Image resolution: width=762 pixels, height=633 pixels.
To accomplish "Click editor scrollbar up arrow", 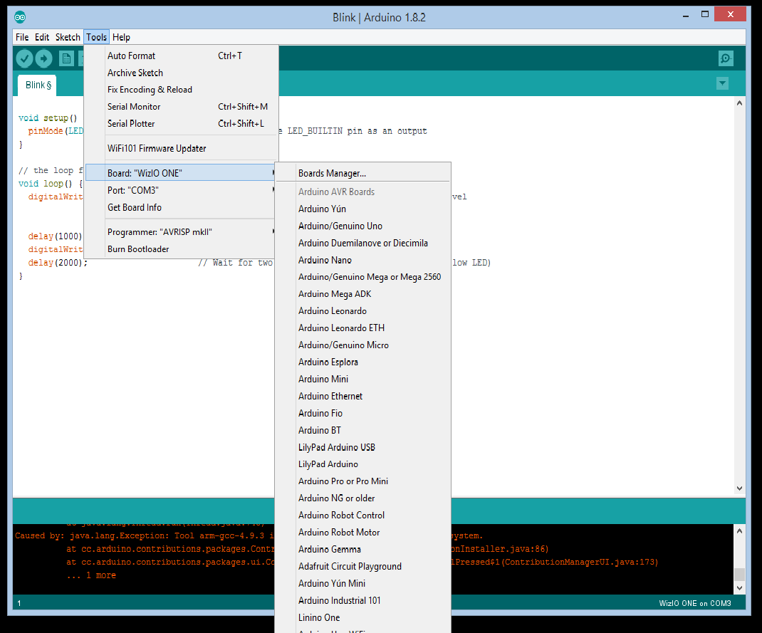I will [739, 103].
